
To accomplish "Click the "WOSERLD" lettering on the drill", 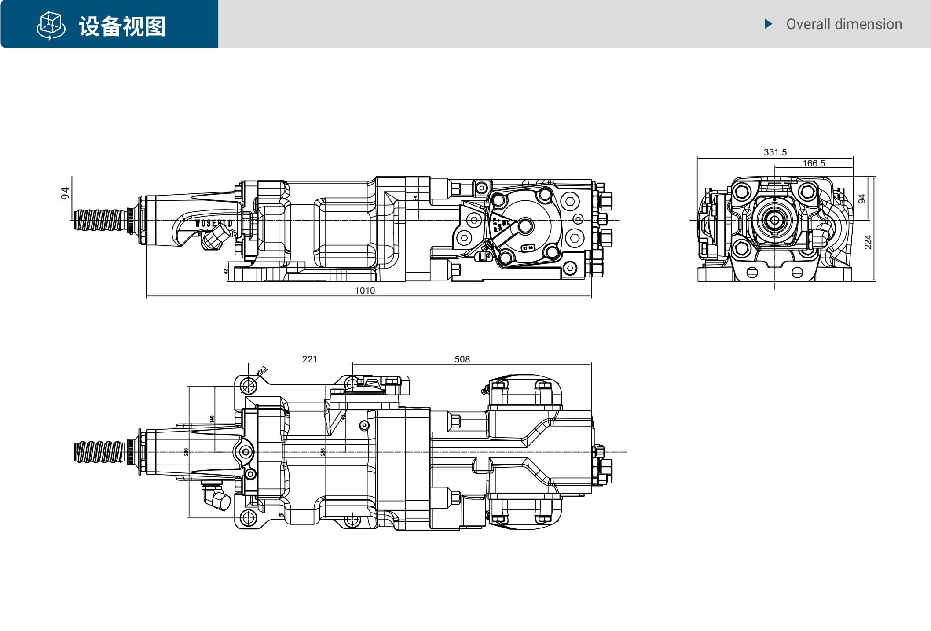I will pyautogui.click(x=213, y=223).
